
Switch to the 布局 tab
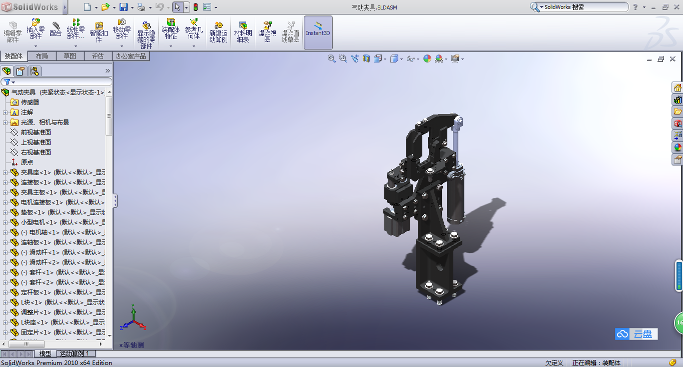(42, 56)
